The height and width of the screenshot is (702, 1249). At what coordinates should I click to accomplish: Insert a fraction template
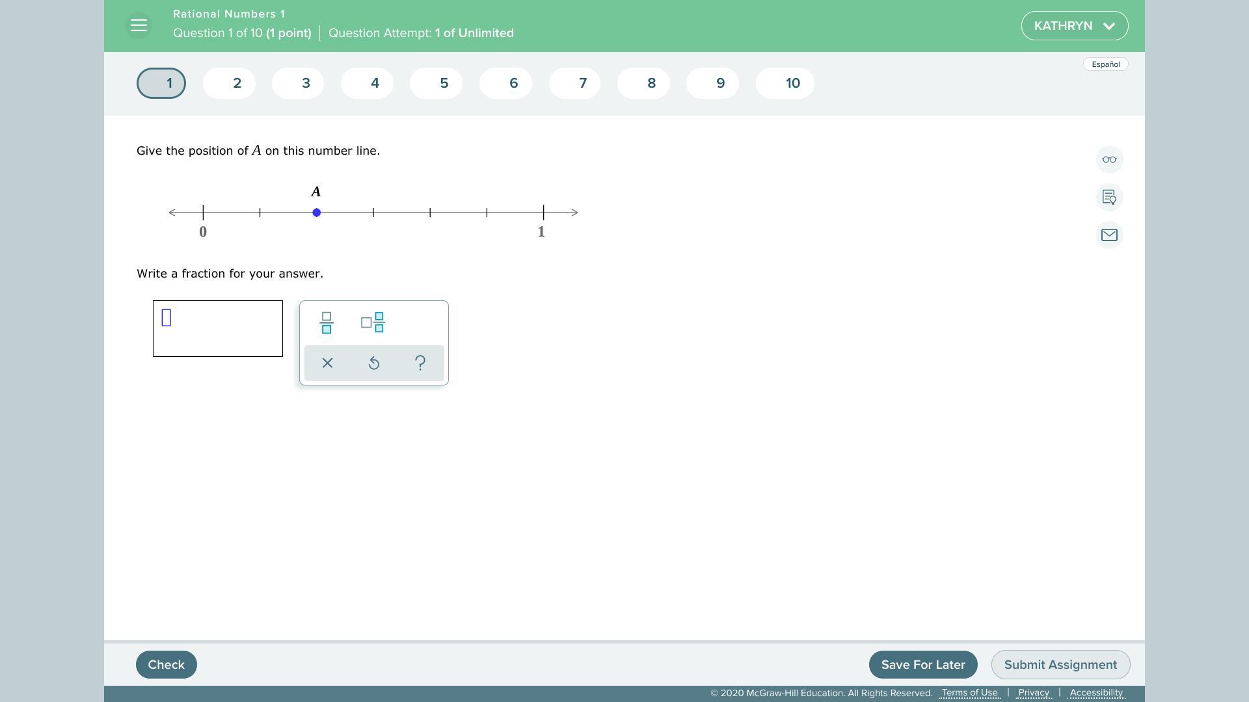click(x=327, y=322)
